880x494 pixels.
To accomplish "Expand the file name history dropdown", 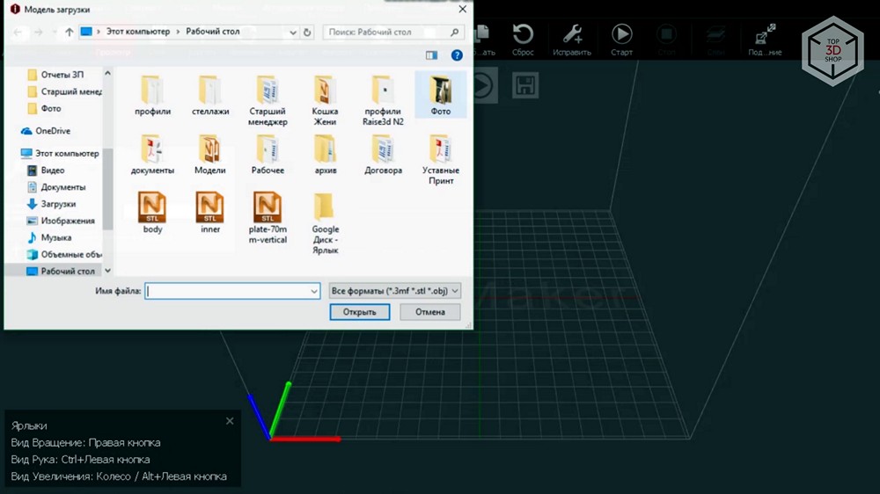I will pos(314,291).
